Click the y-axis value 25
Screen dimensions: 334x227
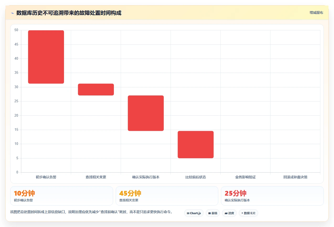tap(16, 101)
